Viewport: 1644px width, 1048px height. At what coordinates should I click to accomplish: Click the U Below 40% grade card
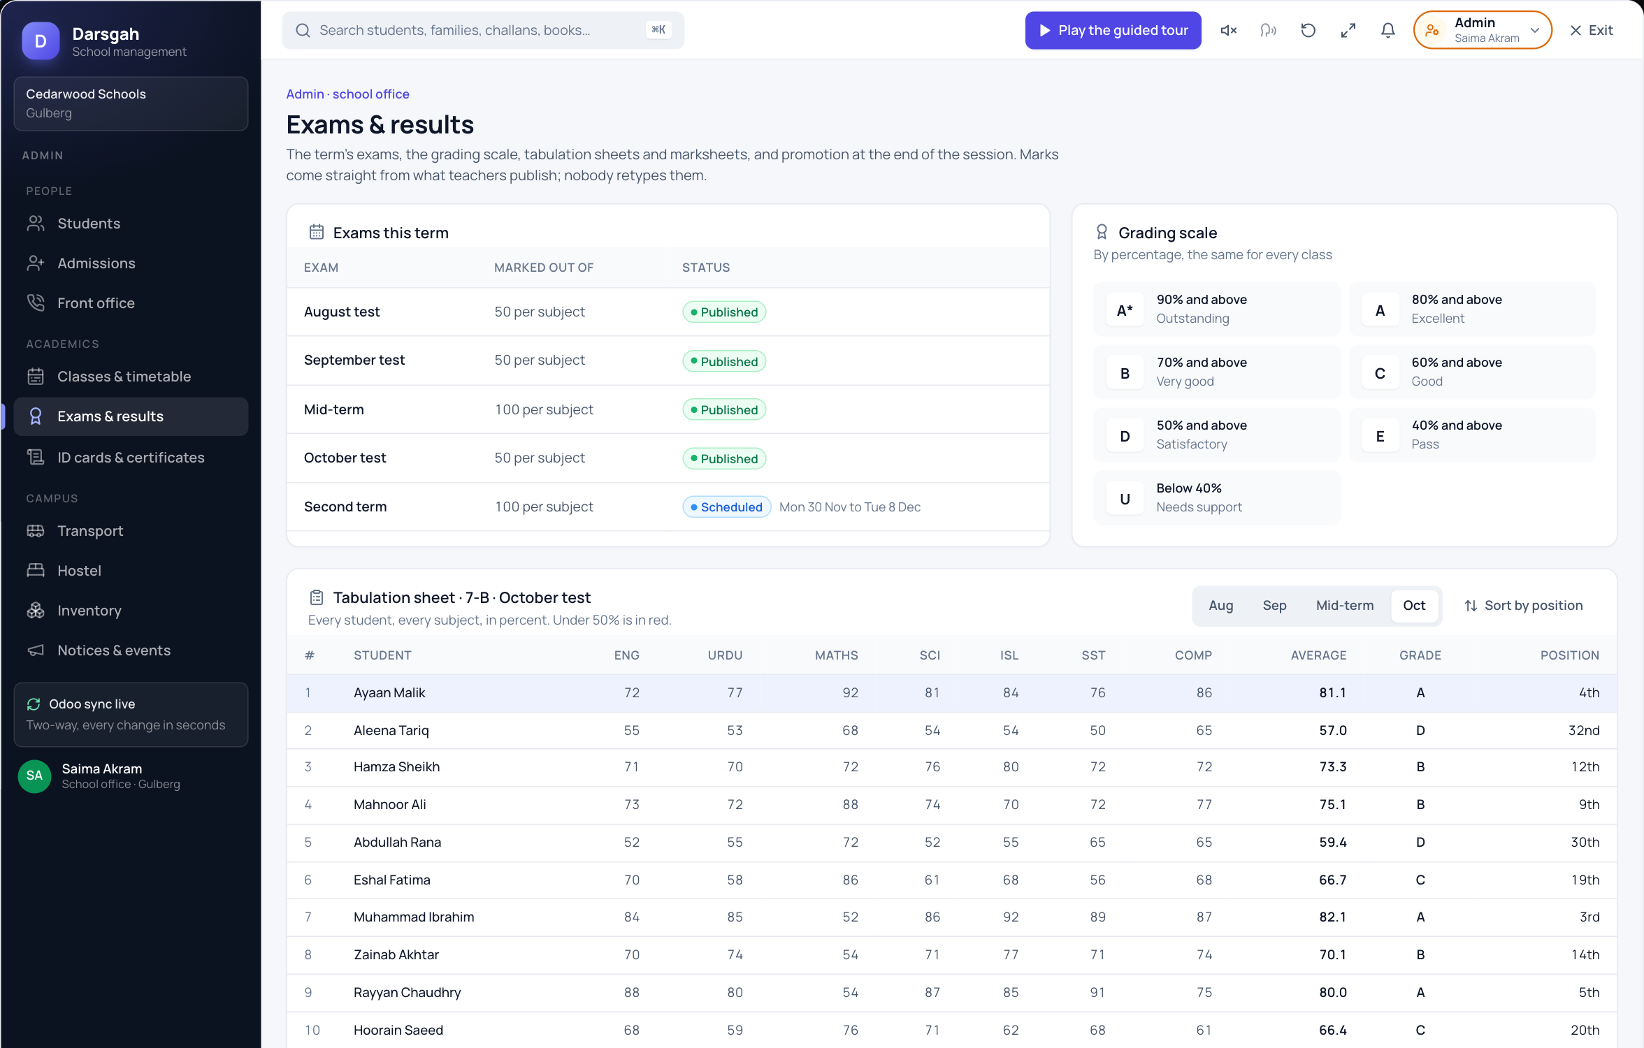1216,498
